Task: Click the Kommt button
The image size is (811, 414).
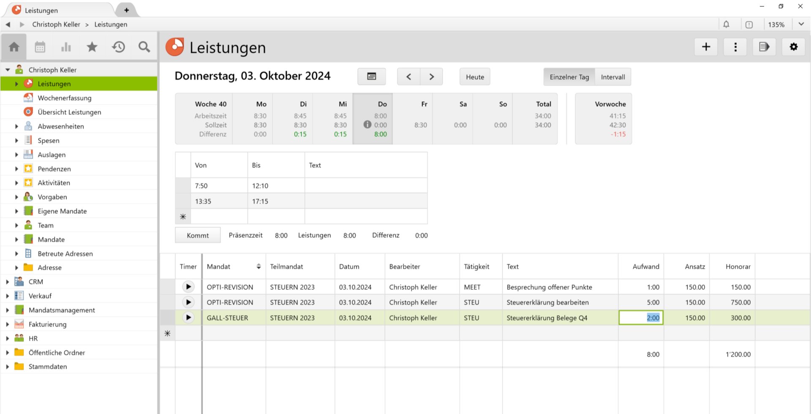Action: (198, 235)
